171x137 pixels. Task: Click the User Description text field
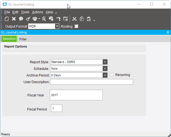click(92, 82)
